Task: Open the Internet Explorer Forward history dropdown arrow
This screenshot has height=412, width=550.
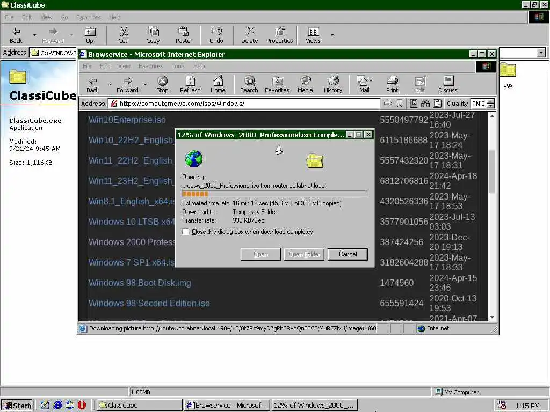Action: 145,84
